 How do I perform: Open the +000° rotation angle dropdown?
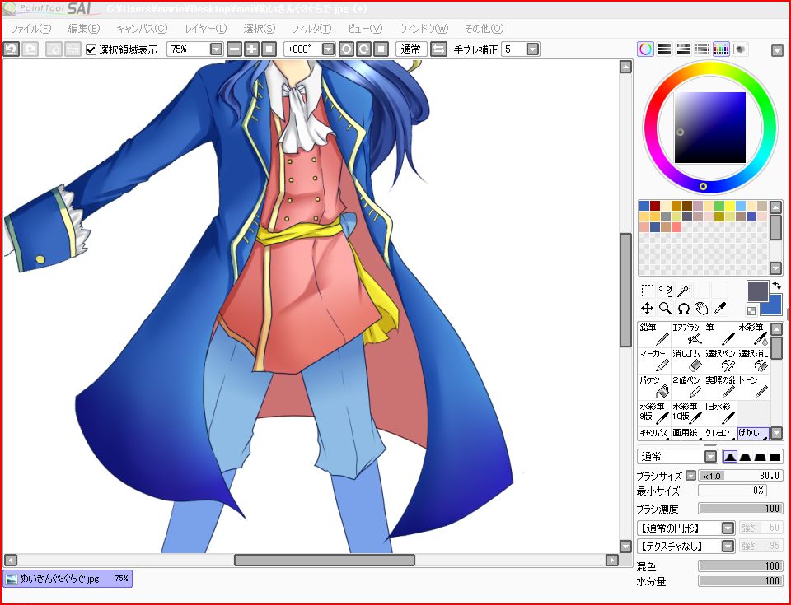point(328,49)
